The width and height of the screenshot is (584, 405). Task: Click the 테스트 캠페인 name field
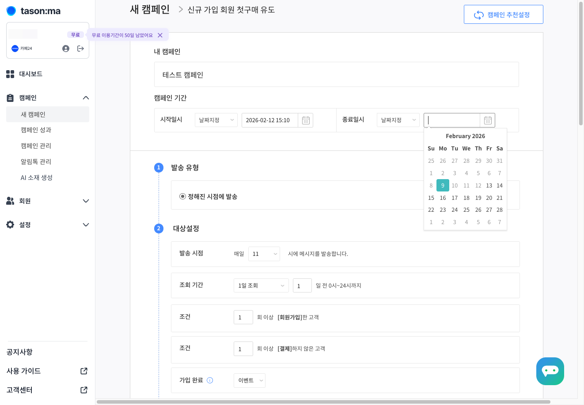pos(337,75)
